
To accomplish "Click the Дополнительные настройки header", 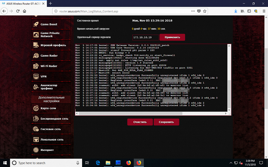I will [x=51, y=99].
